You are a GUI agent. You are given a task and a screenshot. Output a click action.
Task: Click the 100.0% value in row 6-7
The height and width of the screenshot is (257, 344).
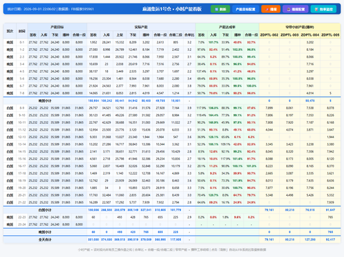tap(251, 86)
